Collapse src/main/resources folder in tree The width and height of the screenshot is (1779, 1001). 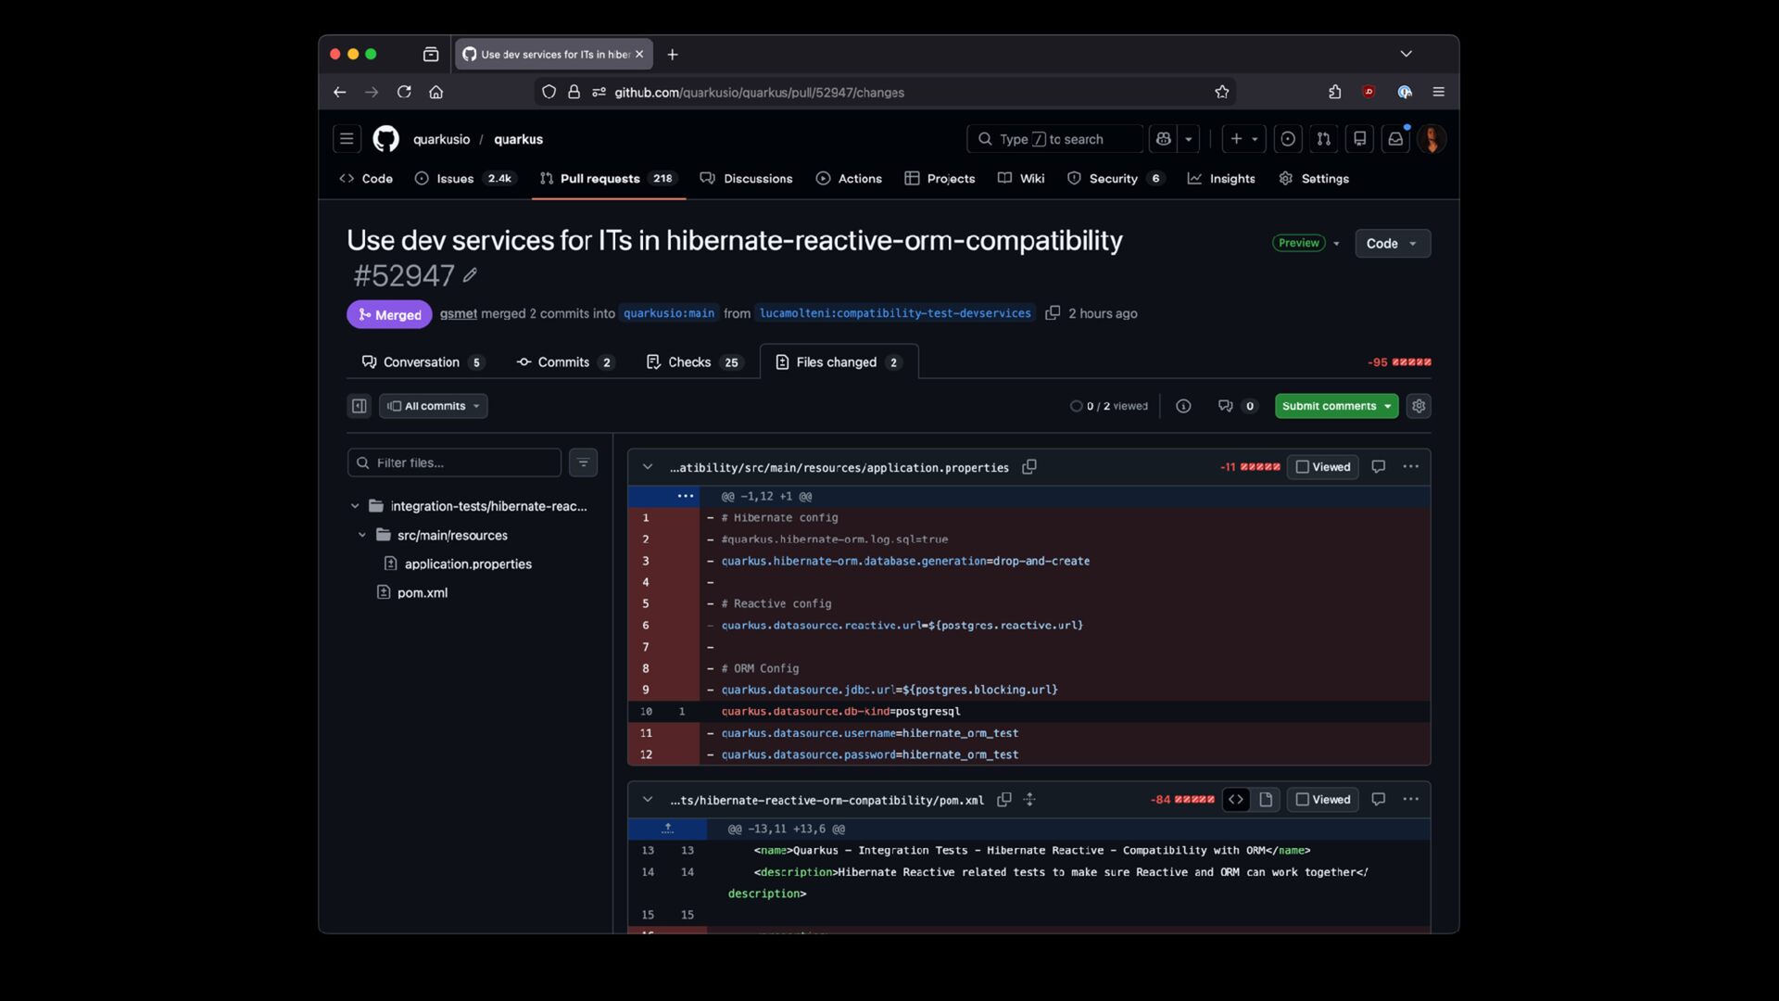[362, 536]
